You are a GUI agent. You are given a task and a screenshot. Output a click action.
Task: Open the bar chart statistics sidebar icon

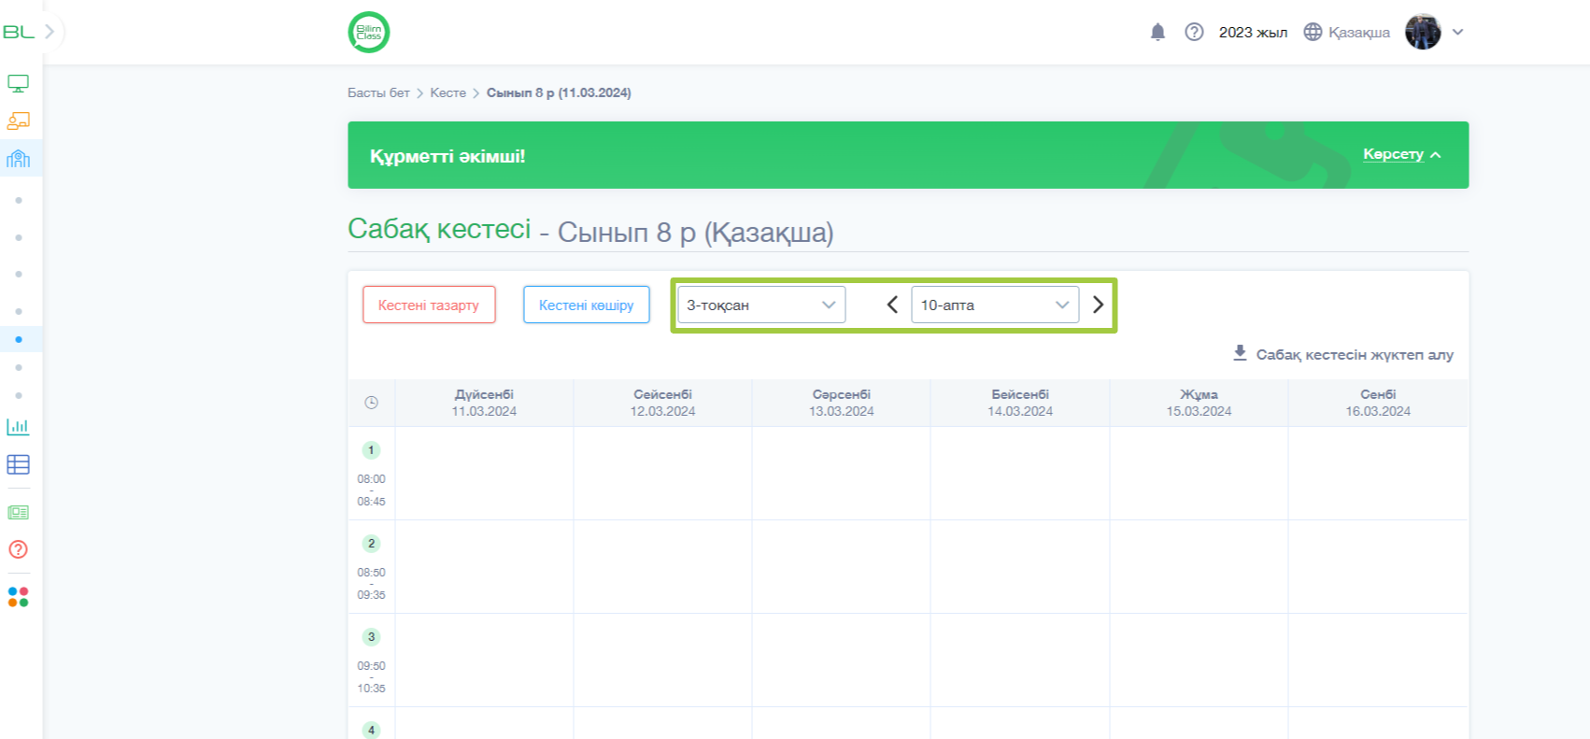pos(18,427)
